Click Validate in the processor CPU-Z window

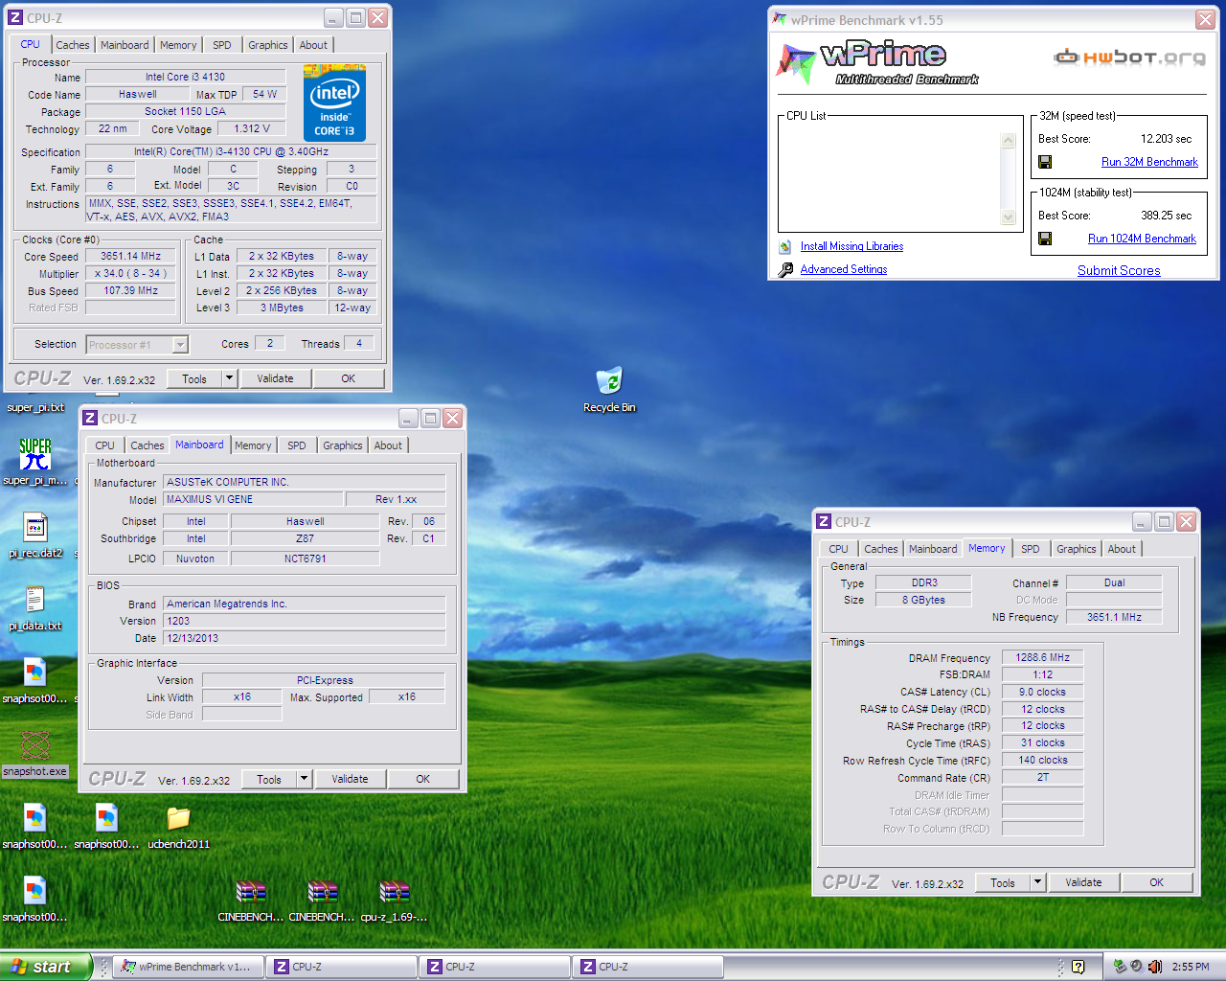pyautogui.click(x=276, y=378)
